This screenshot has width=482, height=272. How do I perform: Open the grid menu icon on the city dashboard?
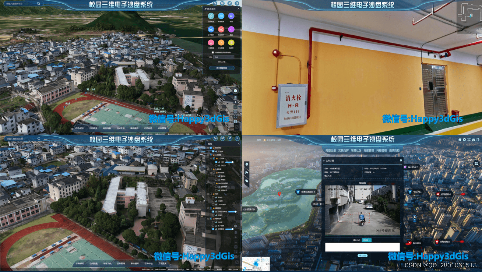(x=477, y=164)
